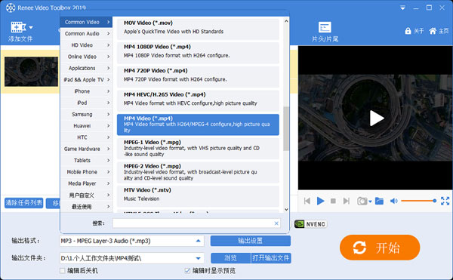Open the 最近使用 recent category
453x280 pixels.
click(86, 207)
